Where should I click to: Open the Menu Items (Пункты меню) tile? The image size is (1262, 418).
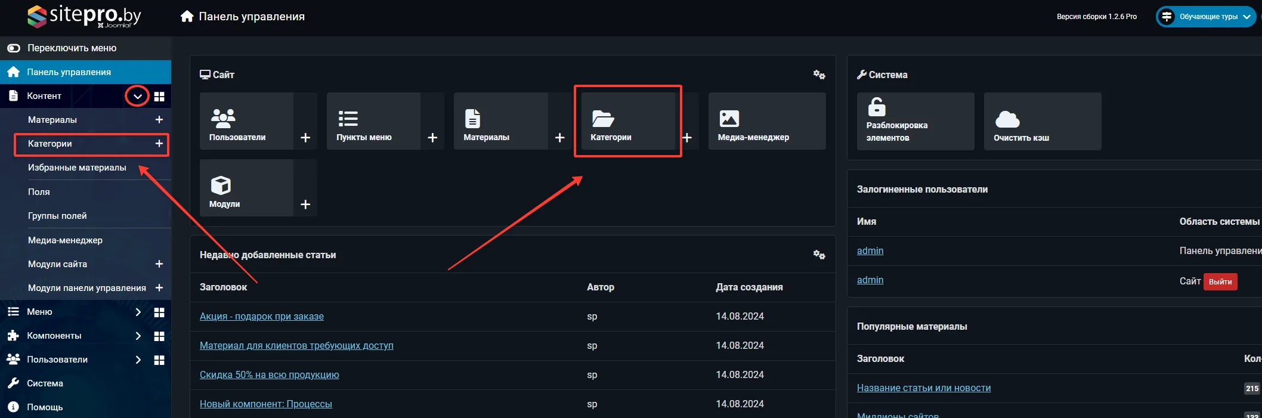coord(373,121)
